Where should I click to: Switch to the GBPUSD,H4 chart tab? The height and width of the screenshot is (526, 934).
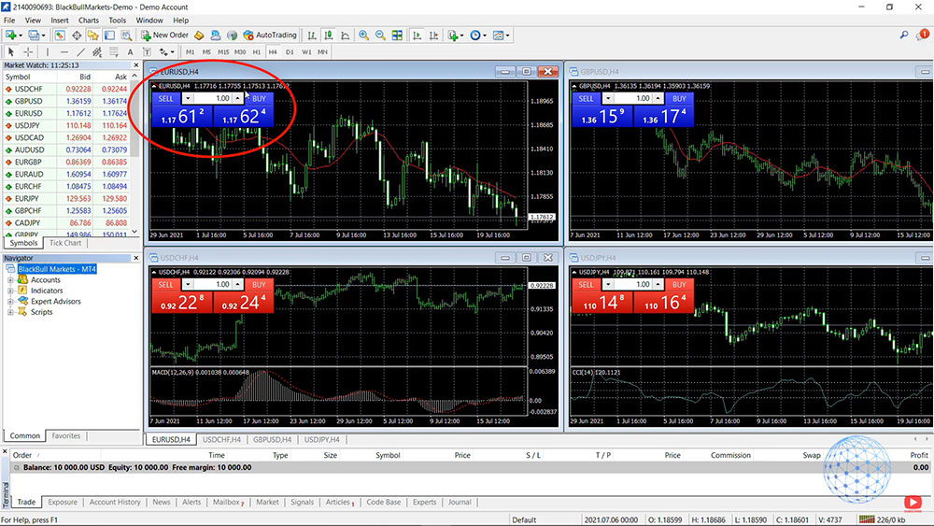[272, 440]
